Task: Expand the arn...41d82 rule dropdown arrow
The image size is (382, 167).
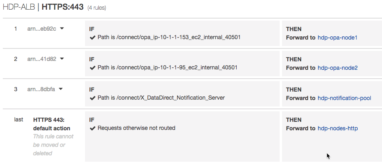Action: tap(62, 59)
